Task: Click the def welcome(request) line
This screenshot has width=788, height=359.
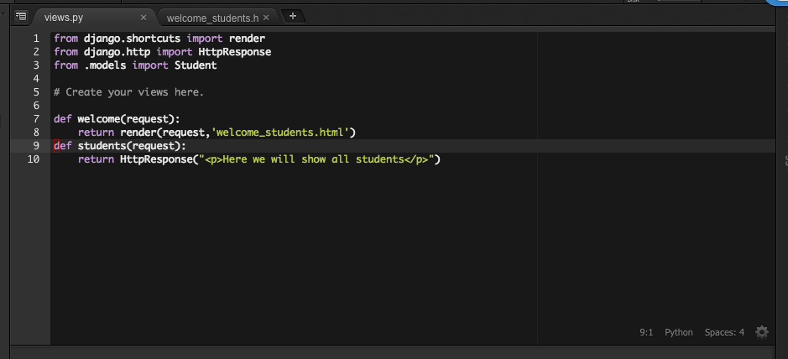Action: pyautogui.click(x=117, y=119)
